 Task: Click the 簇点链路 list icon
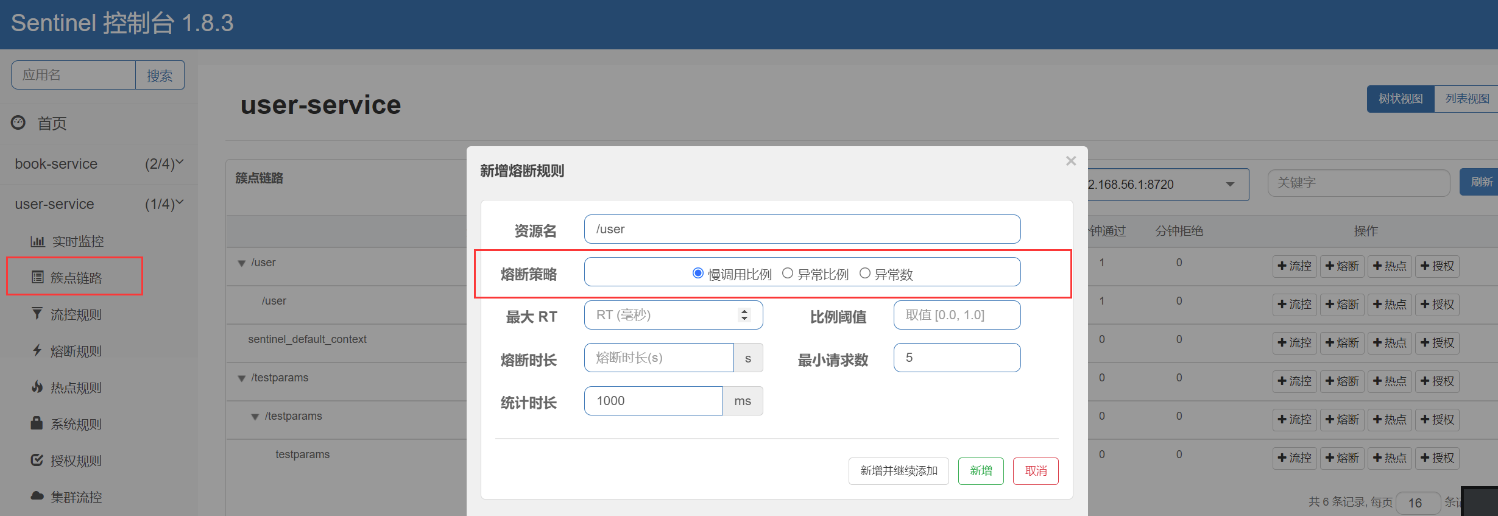38,277
